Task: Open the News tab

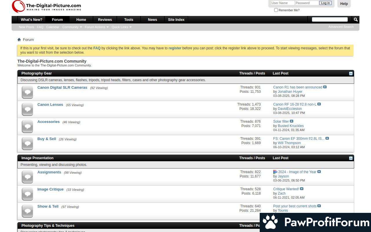Action: (152, 20)
